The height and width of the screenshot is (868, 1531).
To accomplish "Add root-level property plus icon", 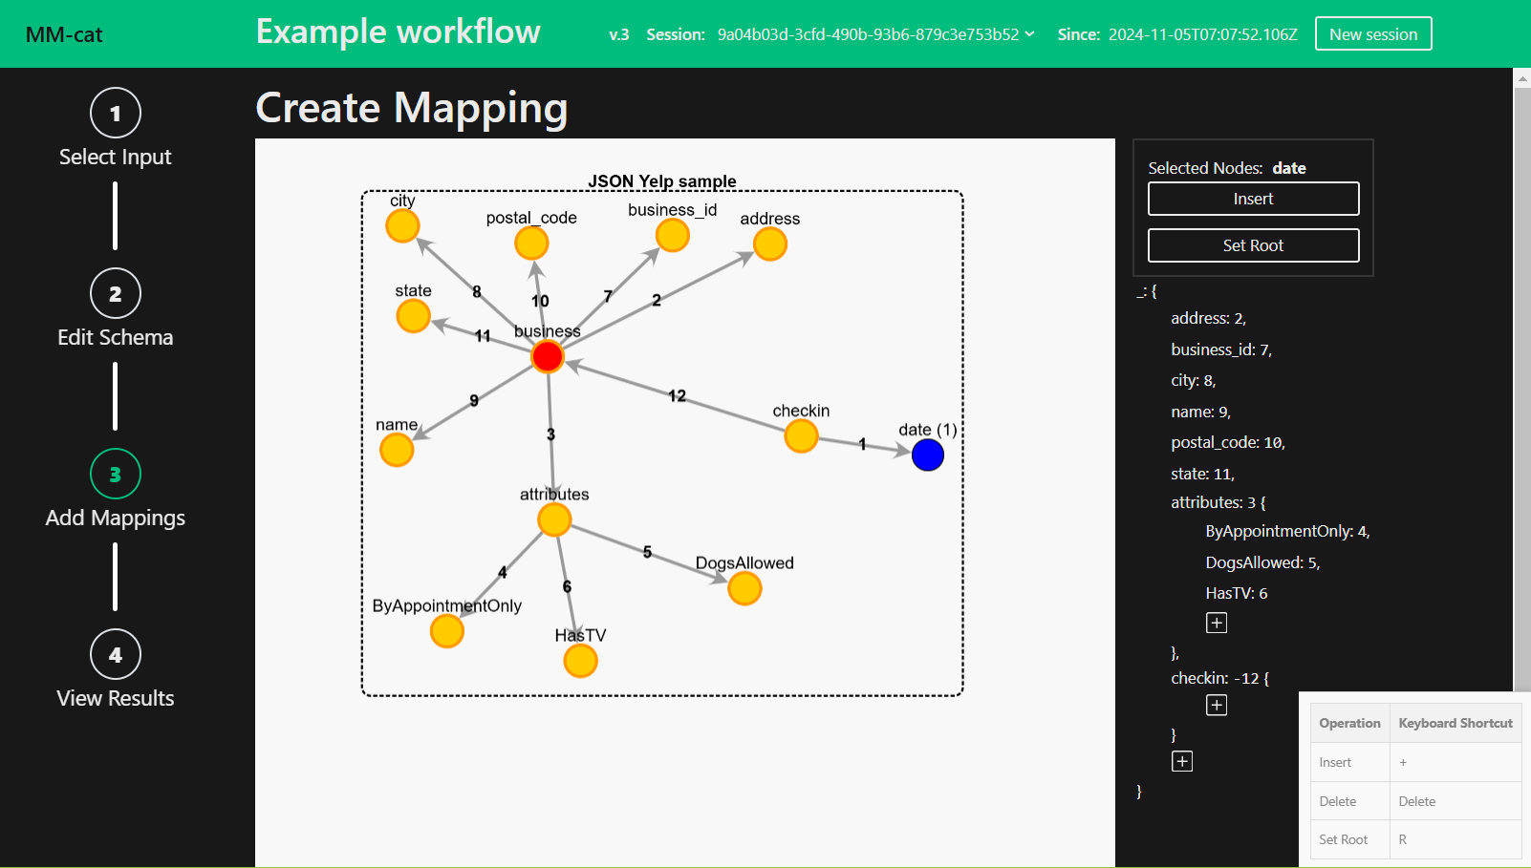I will pyautogui.click(x=1182, y=761).
